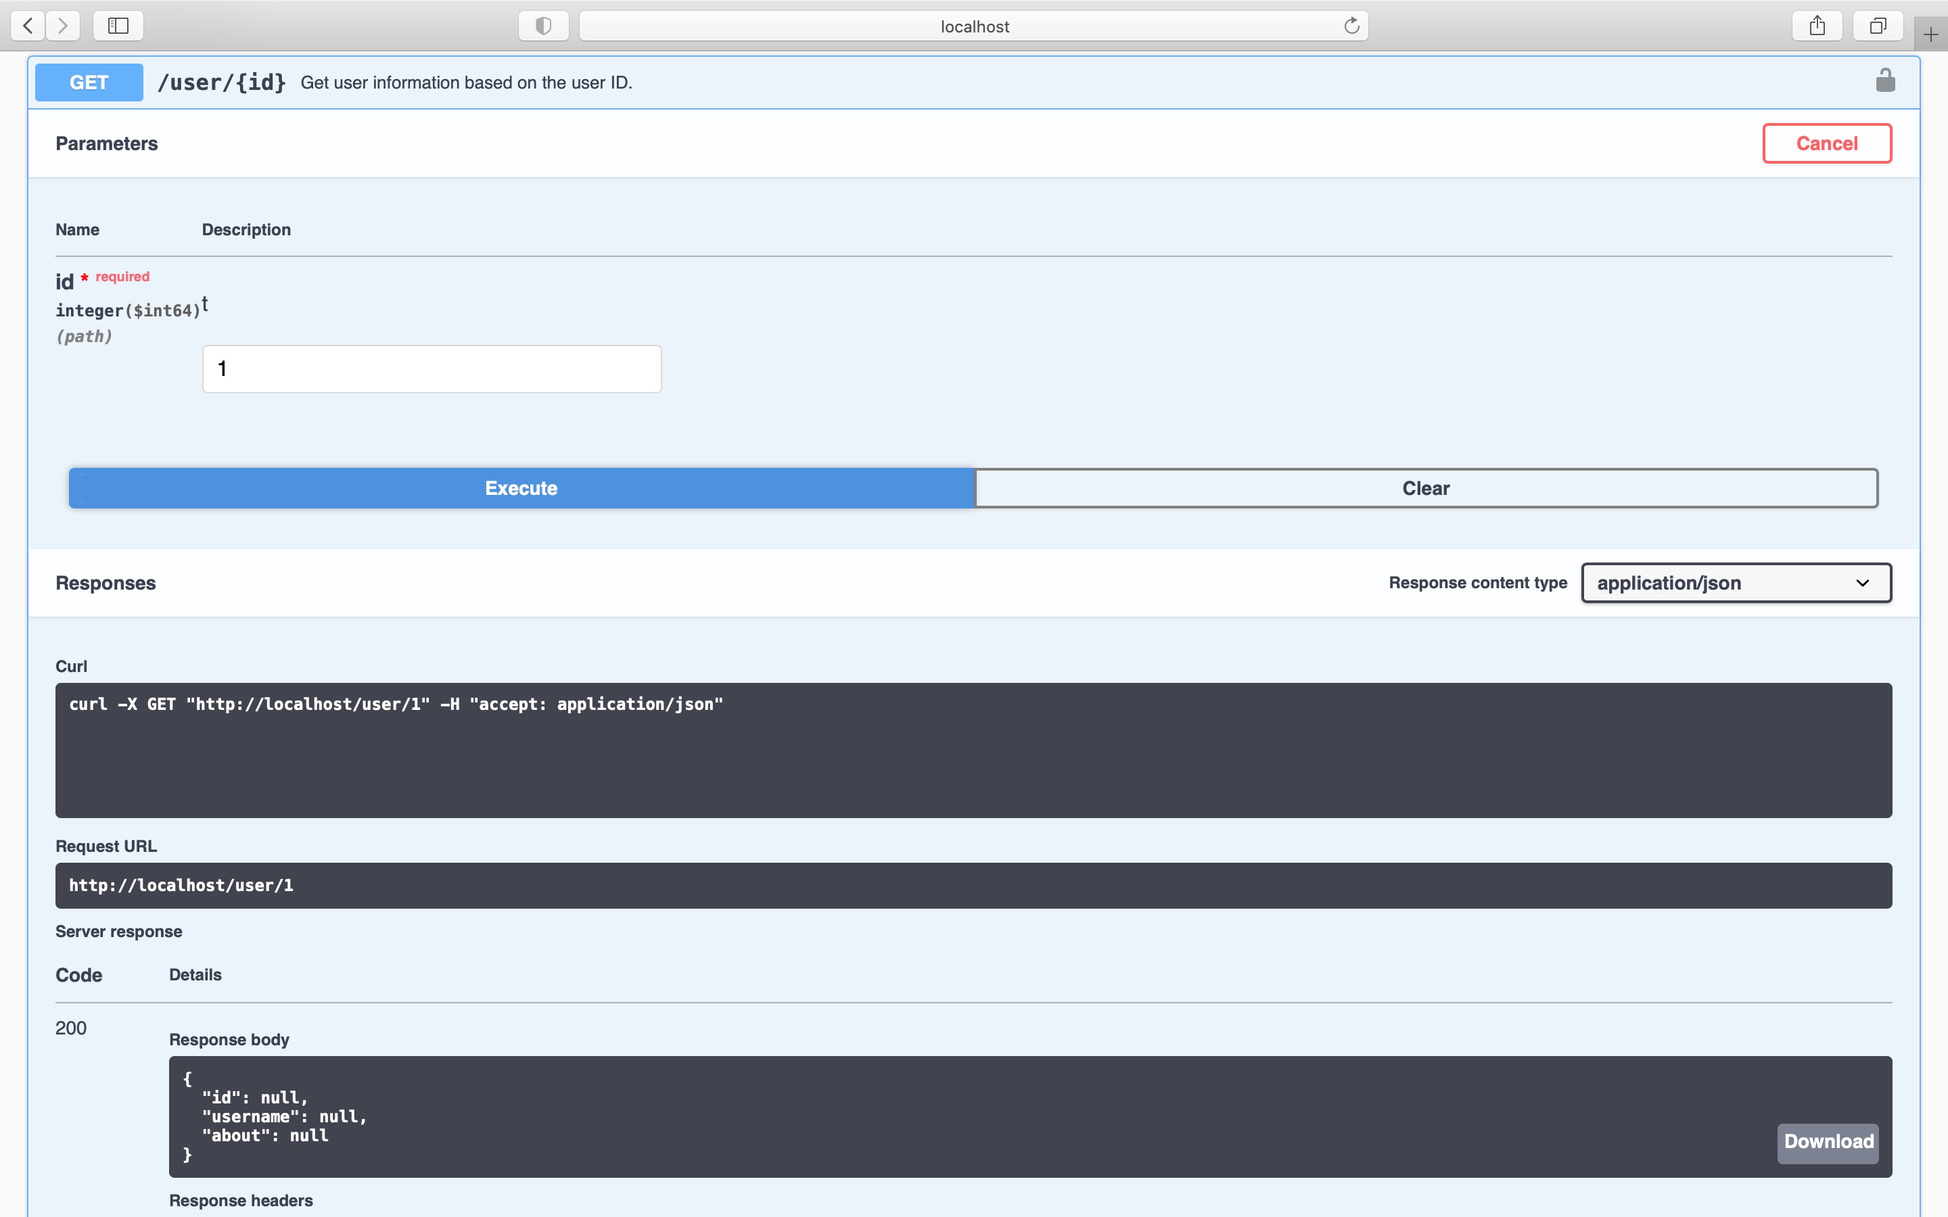Open the Share icon in toolbar

(1817, 26)
